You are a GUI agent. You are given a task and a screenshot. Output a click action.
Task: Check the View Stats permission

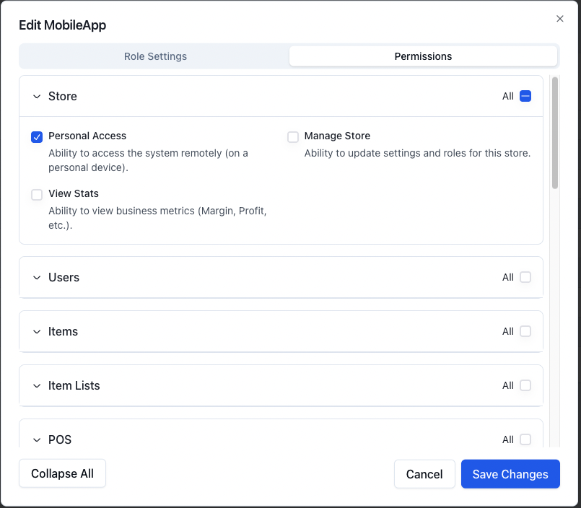(x=37, y=195)
